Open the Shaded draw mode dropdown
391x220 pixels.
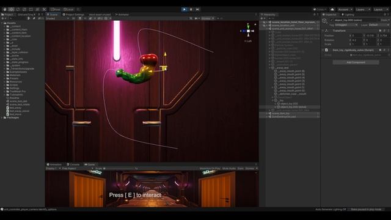pos(57,18)
